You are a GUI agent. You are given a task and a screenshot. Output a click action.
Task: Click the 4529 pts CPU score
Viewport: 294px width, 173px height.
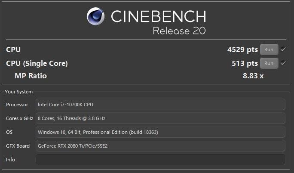242,50
